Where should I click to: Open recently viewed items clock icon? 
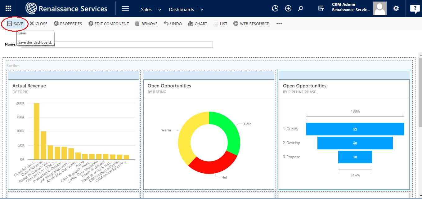point(275,9)
